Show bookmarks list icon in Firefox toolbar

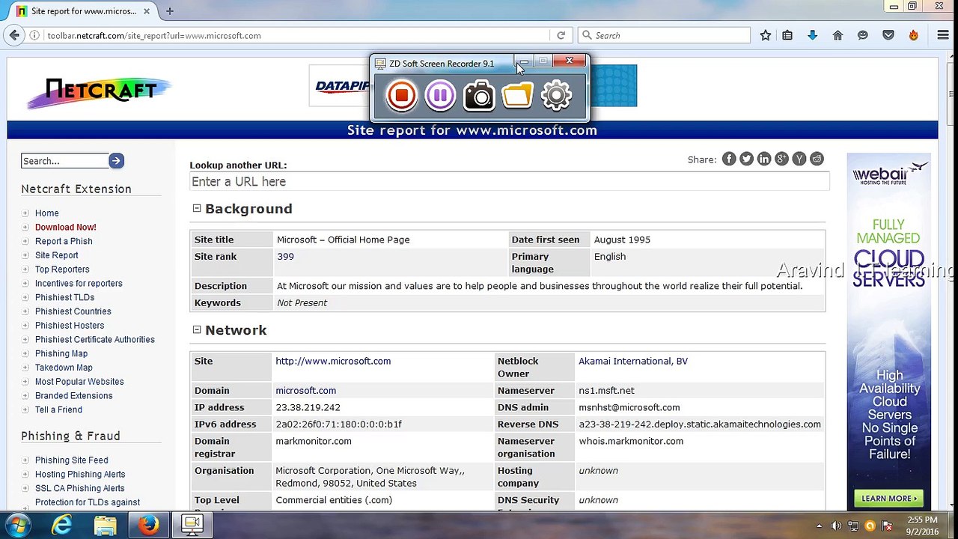click(x=787, y=35)
